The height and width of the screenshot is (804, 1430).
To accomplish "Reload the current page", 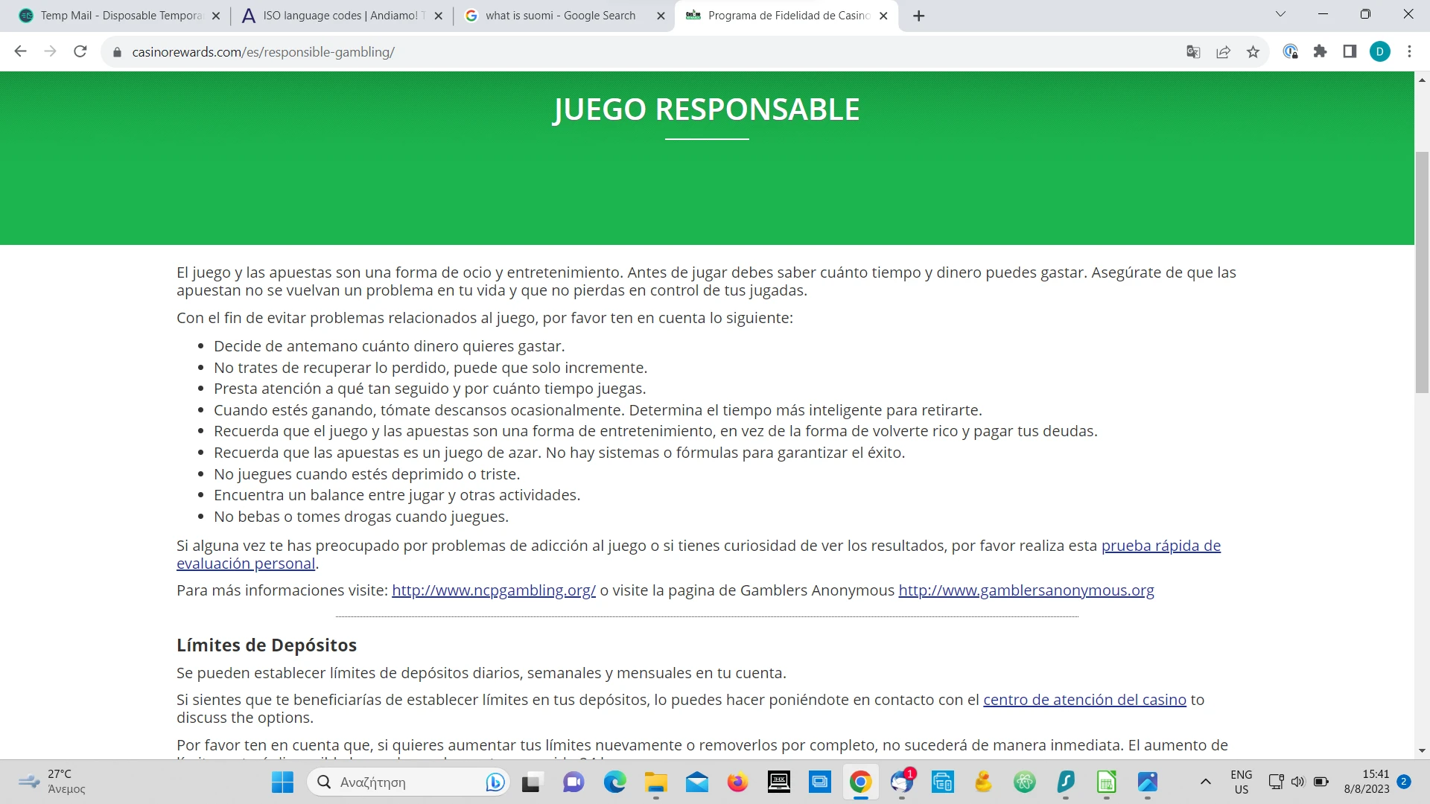I will point(80,51).
